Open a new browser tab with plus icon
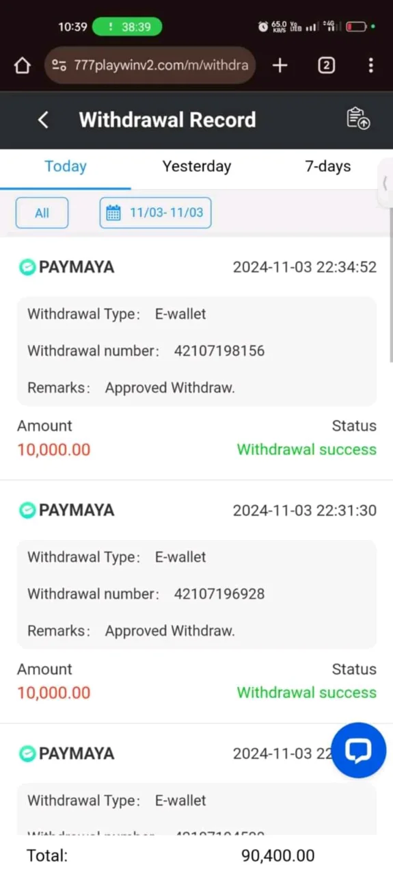The image size is (393, 876). [x=280, y=66]
